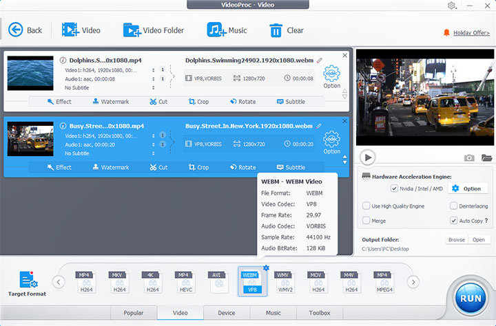Open the output folder

coord(479,240)
